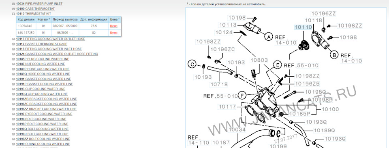Click the 10117 label in the diagram
The image size is (389, 148).
coord(227,107)
